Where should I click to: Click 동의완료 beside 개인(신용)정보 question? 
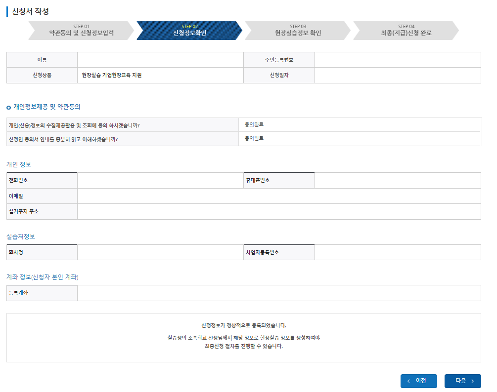tap(254, 124)
